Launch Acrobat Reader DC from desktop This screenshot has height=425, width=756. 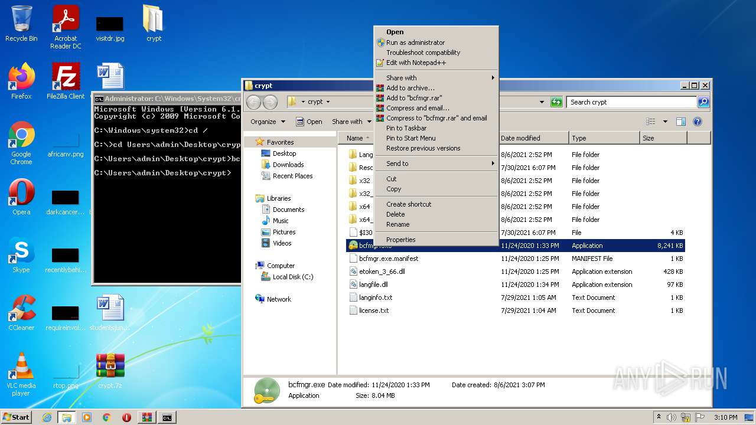coord(66,27)
